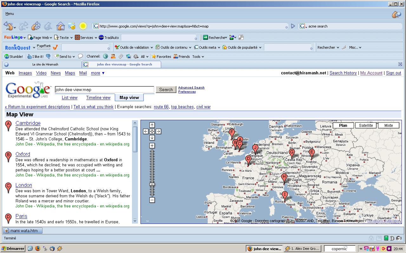Viewport: 406px width, 253px height.
Task: Pan the map right with the arrow
Action: pos(158,131)
